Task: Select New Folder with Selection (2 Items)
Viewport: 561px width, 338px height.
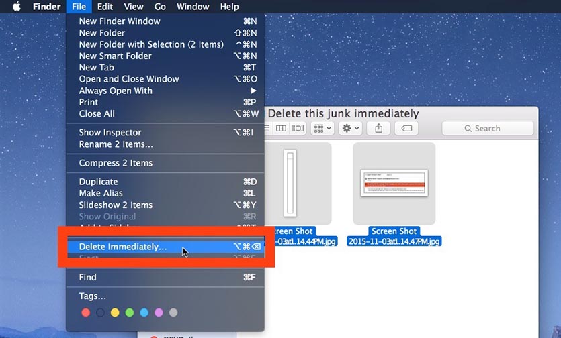Action: pos(165,44)
